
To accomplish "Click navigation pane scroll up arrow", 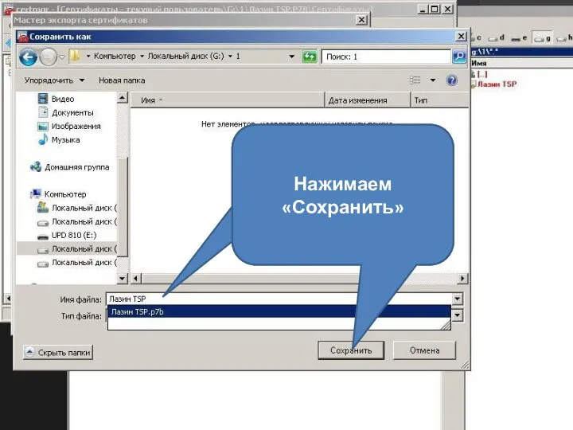I will point(122,98).
